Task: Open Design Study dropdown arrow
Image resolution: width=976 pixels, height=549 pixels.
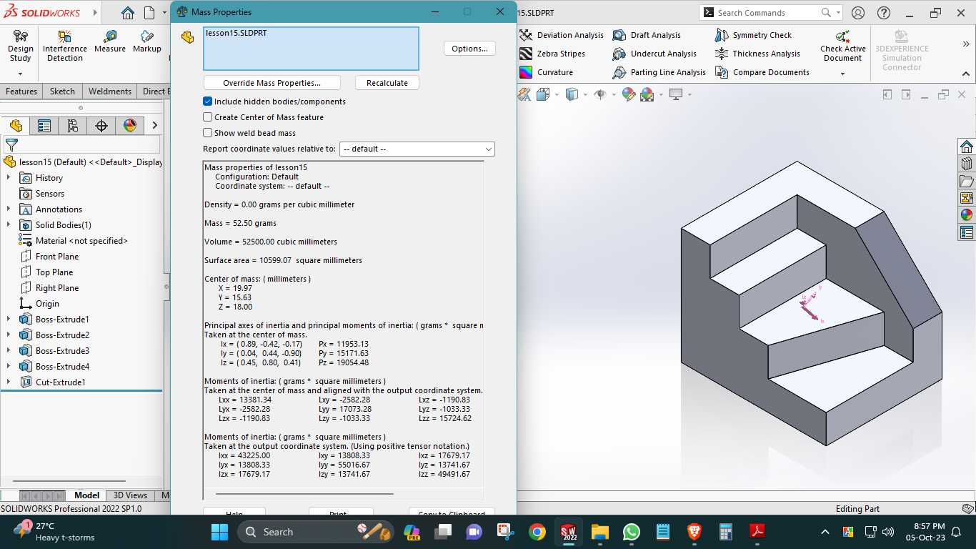Action: click(20, 74)
